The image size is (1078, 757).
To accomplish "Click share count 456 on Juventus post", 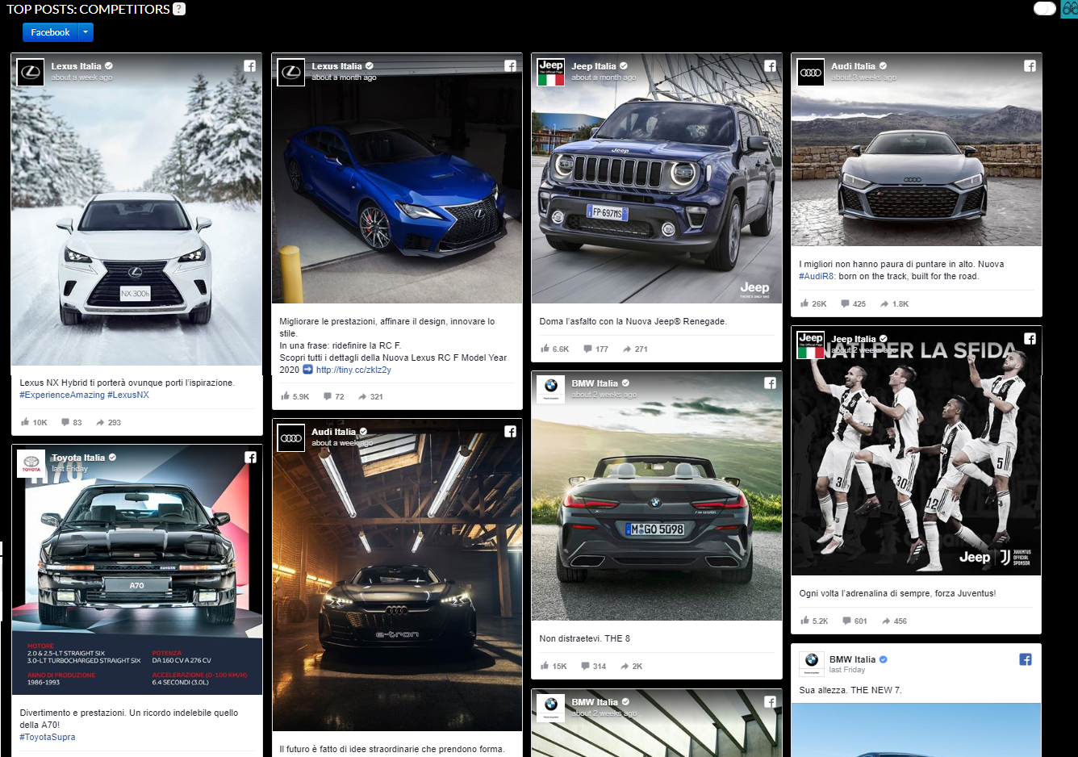I will [900, 621].
